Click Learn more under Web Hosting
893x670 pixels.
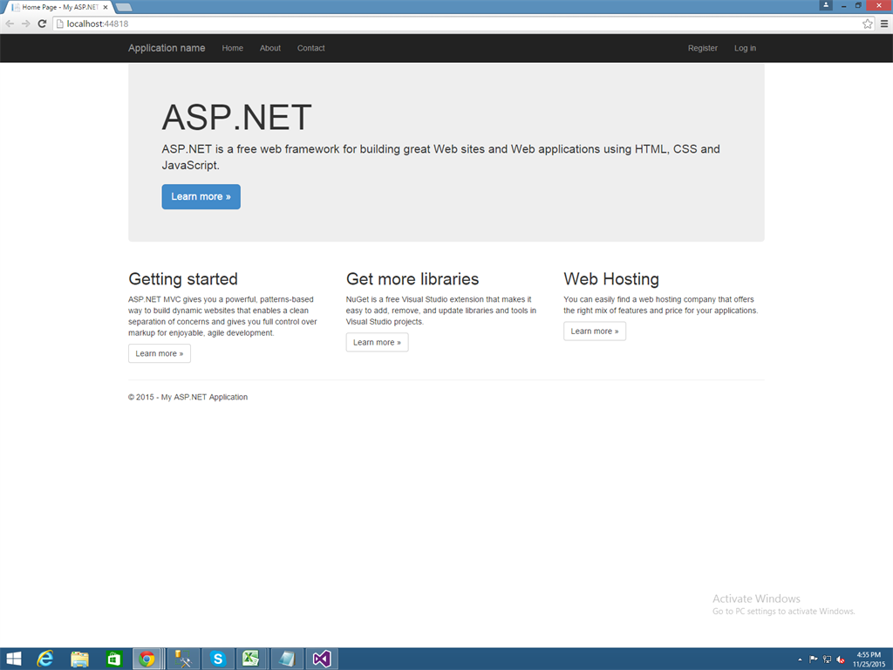(595, 331)
